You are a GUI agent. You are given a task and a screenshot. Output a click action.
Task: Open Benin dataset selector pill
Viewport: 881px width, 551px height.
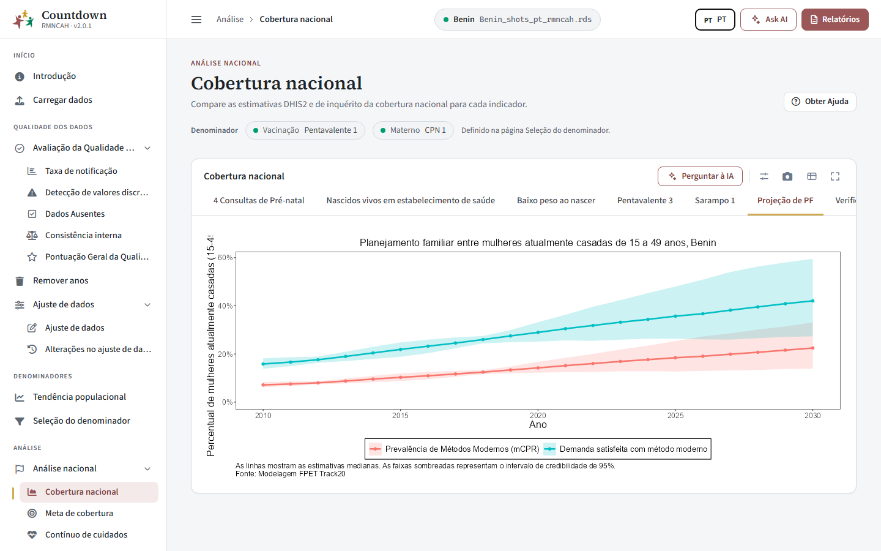(x=518, y=20)
